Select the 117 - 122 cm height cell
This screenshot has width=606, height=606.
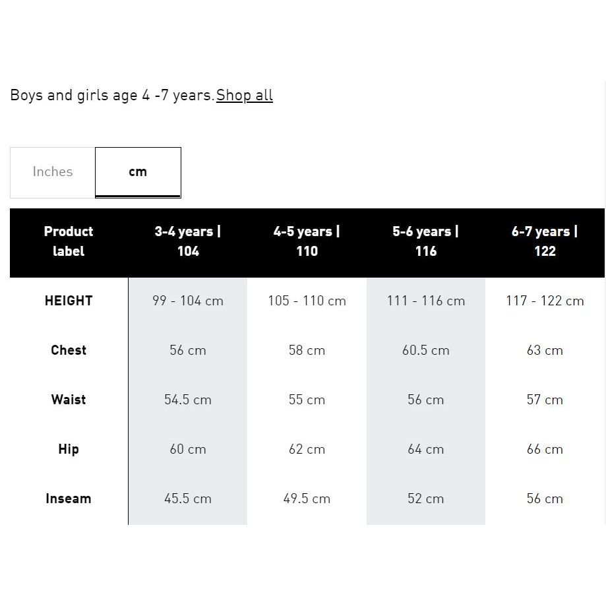[x=545, y=301]
